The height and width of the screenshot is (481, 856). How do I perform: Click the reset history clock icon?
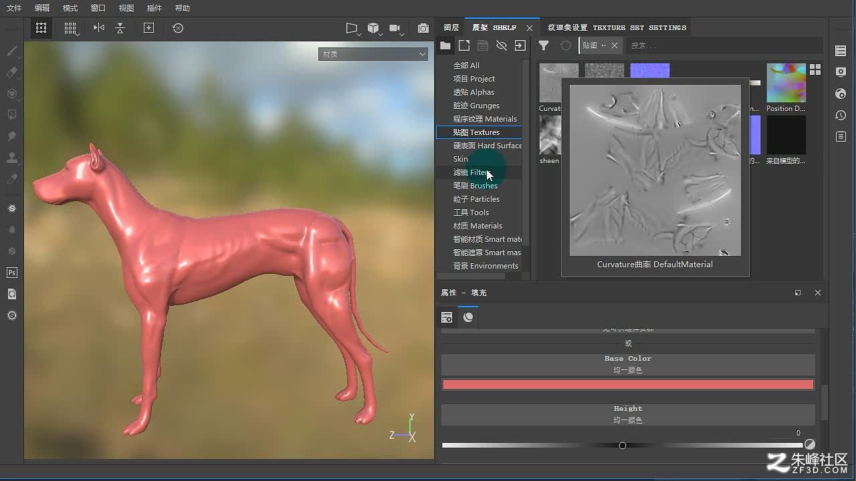(178, 28)
